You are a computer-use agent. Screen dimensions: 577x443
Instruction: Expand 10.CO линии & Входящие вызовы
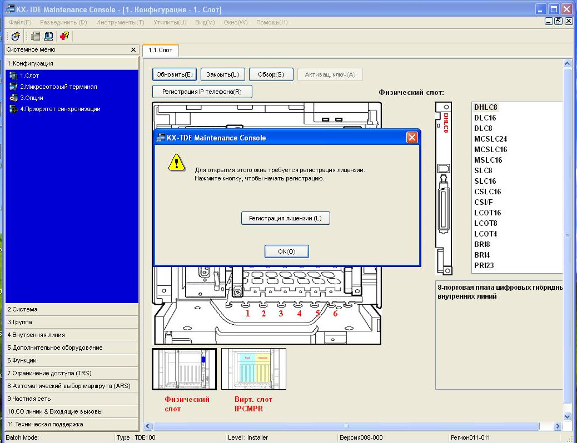pos(72,411)
